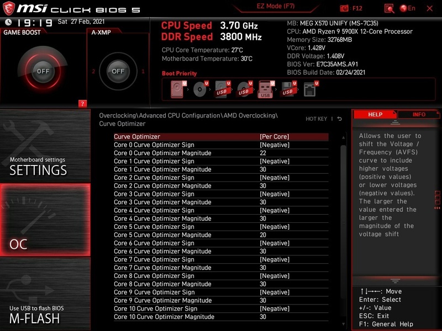Close the BIOS with the X icon
The height and width of the screenshot is (331, 442).
click(x=430, y=8)
